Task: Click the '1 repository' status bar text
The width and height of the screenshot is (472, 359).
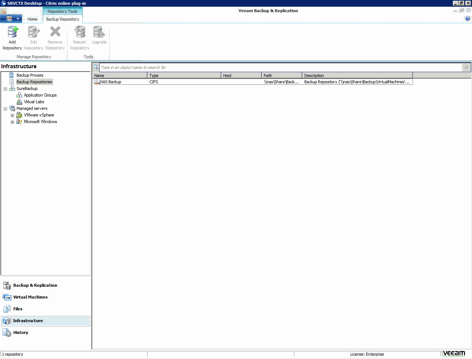Action: click(x=13, y=354)
